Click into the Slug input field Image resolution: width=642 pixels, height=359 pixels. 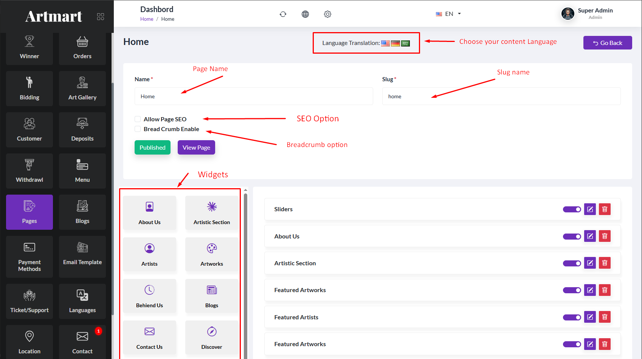501,96
